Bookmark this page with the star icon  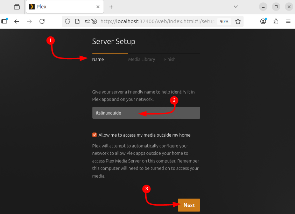click(238, 21)
